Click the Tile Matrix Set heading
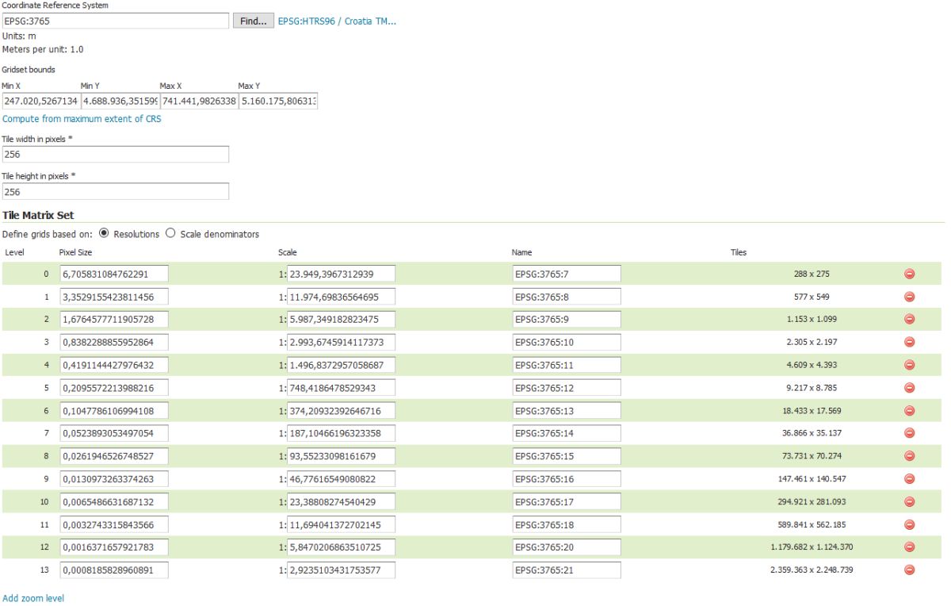This screenshot has width=951, height=606. (38, 215)
